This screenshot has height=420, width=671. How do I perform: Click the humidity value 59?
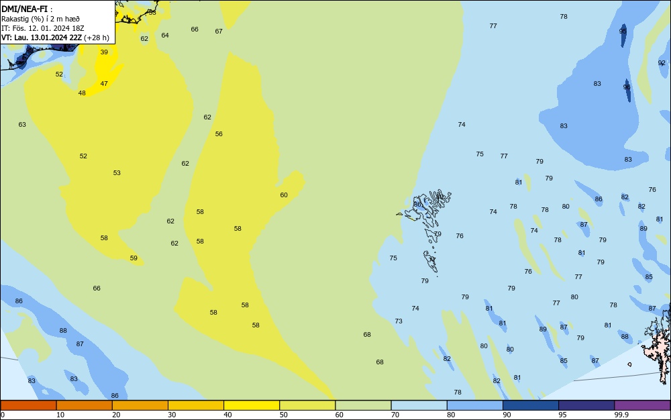tap(134, 258)
